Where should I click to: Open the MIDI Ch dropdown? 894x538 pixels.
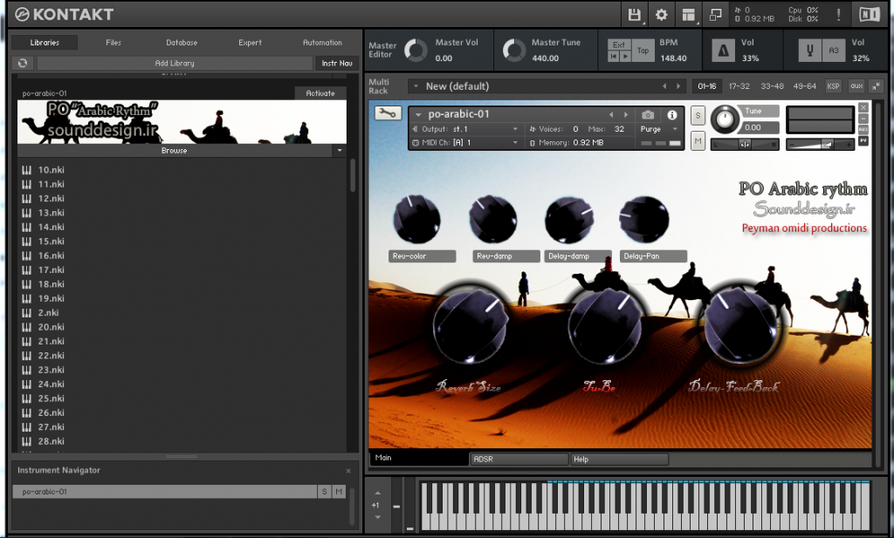tap(515, 143)
